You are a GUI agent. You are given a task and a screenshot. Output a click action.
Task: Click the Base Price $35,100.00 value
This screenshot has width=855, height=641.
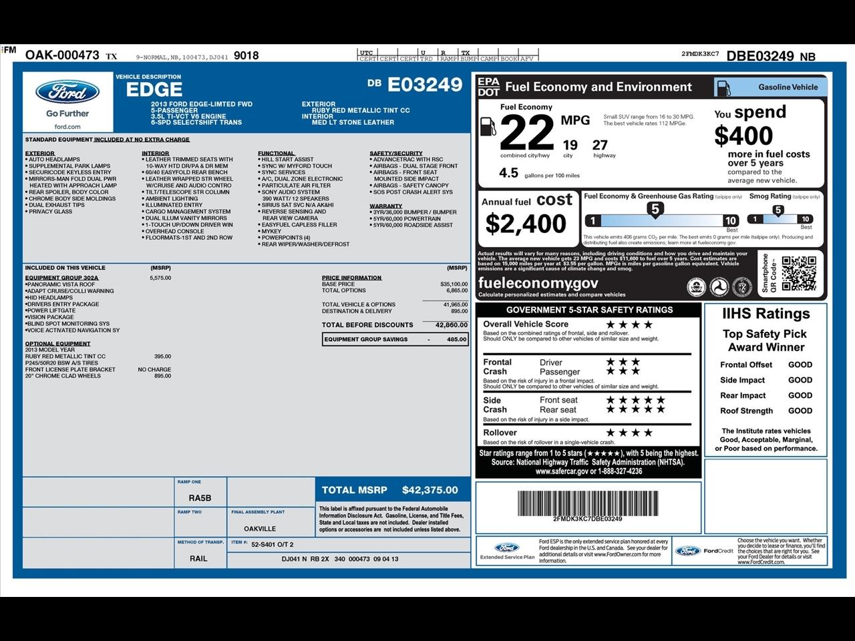click(x=454, y=284)
